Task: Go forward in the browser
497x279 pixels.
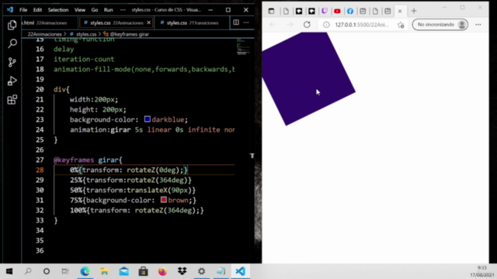Action: coord(290,24)
